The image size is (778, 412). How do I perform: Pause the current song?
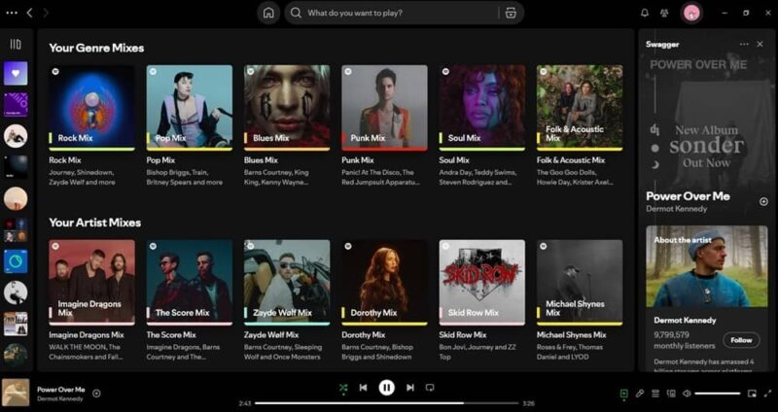pyautogui.click(x=386, y=388)
